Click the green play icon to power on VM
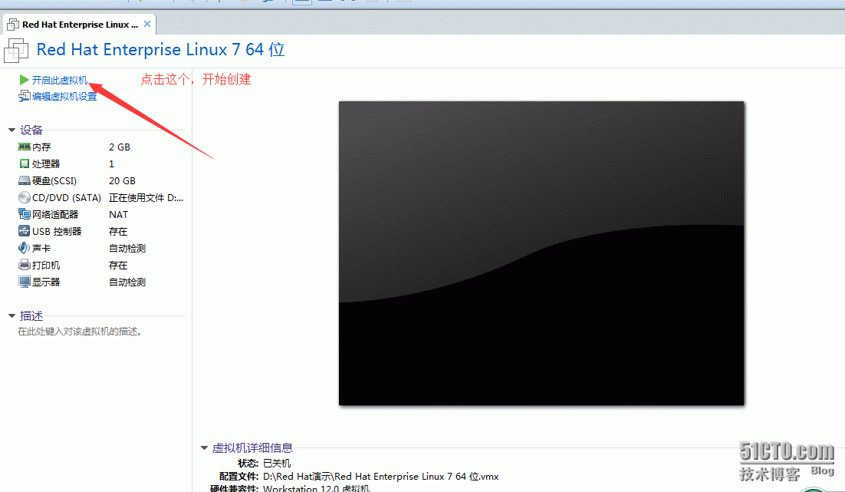845x492 pixels. (25, 80)
